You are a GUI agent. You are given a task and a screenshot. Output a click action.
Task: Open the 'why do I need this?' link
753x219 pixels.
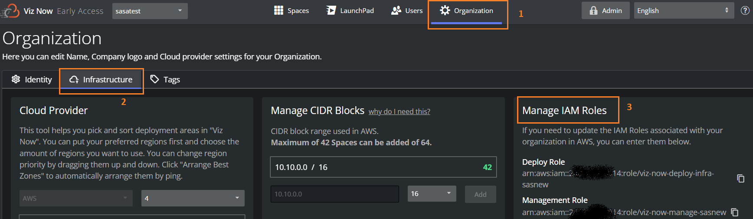tap(399, 111)
